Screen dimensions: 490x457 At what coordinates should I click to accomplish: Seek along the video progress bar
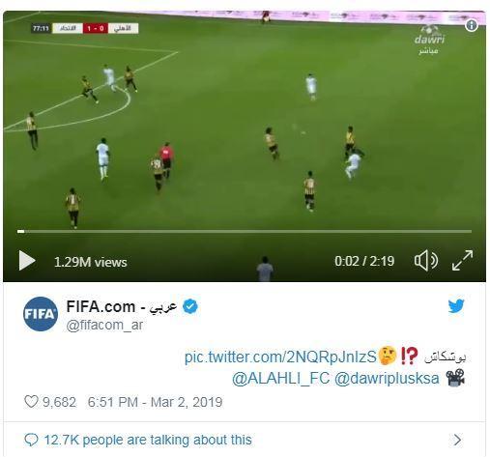click(x=245, y=231)
